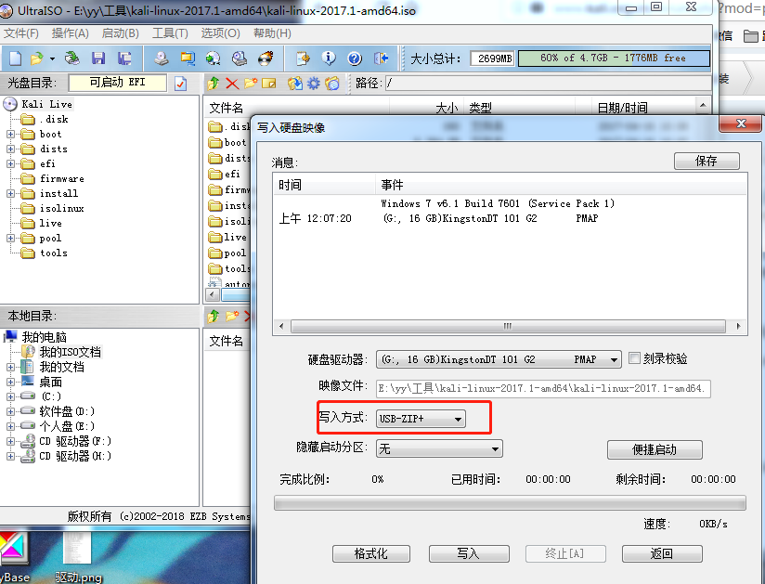Click the write progress bar

(x=510, y=503)
